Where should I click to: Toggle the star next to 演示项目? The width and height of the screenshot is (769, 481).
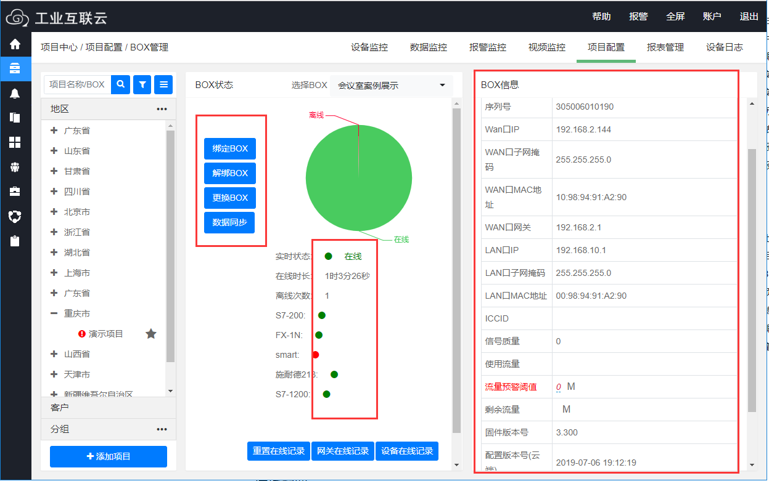tap(151, 334)
